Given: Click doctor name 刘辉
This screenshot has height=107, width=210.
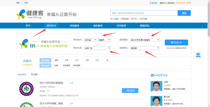Looking at the screenshot, I should (x=166, y=82).
